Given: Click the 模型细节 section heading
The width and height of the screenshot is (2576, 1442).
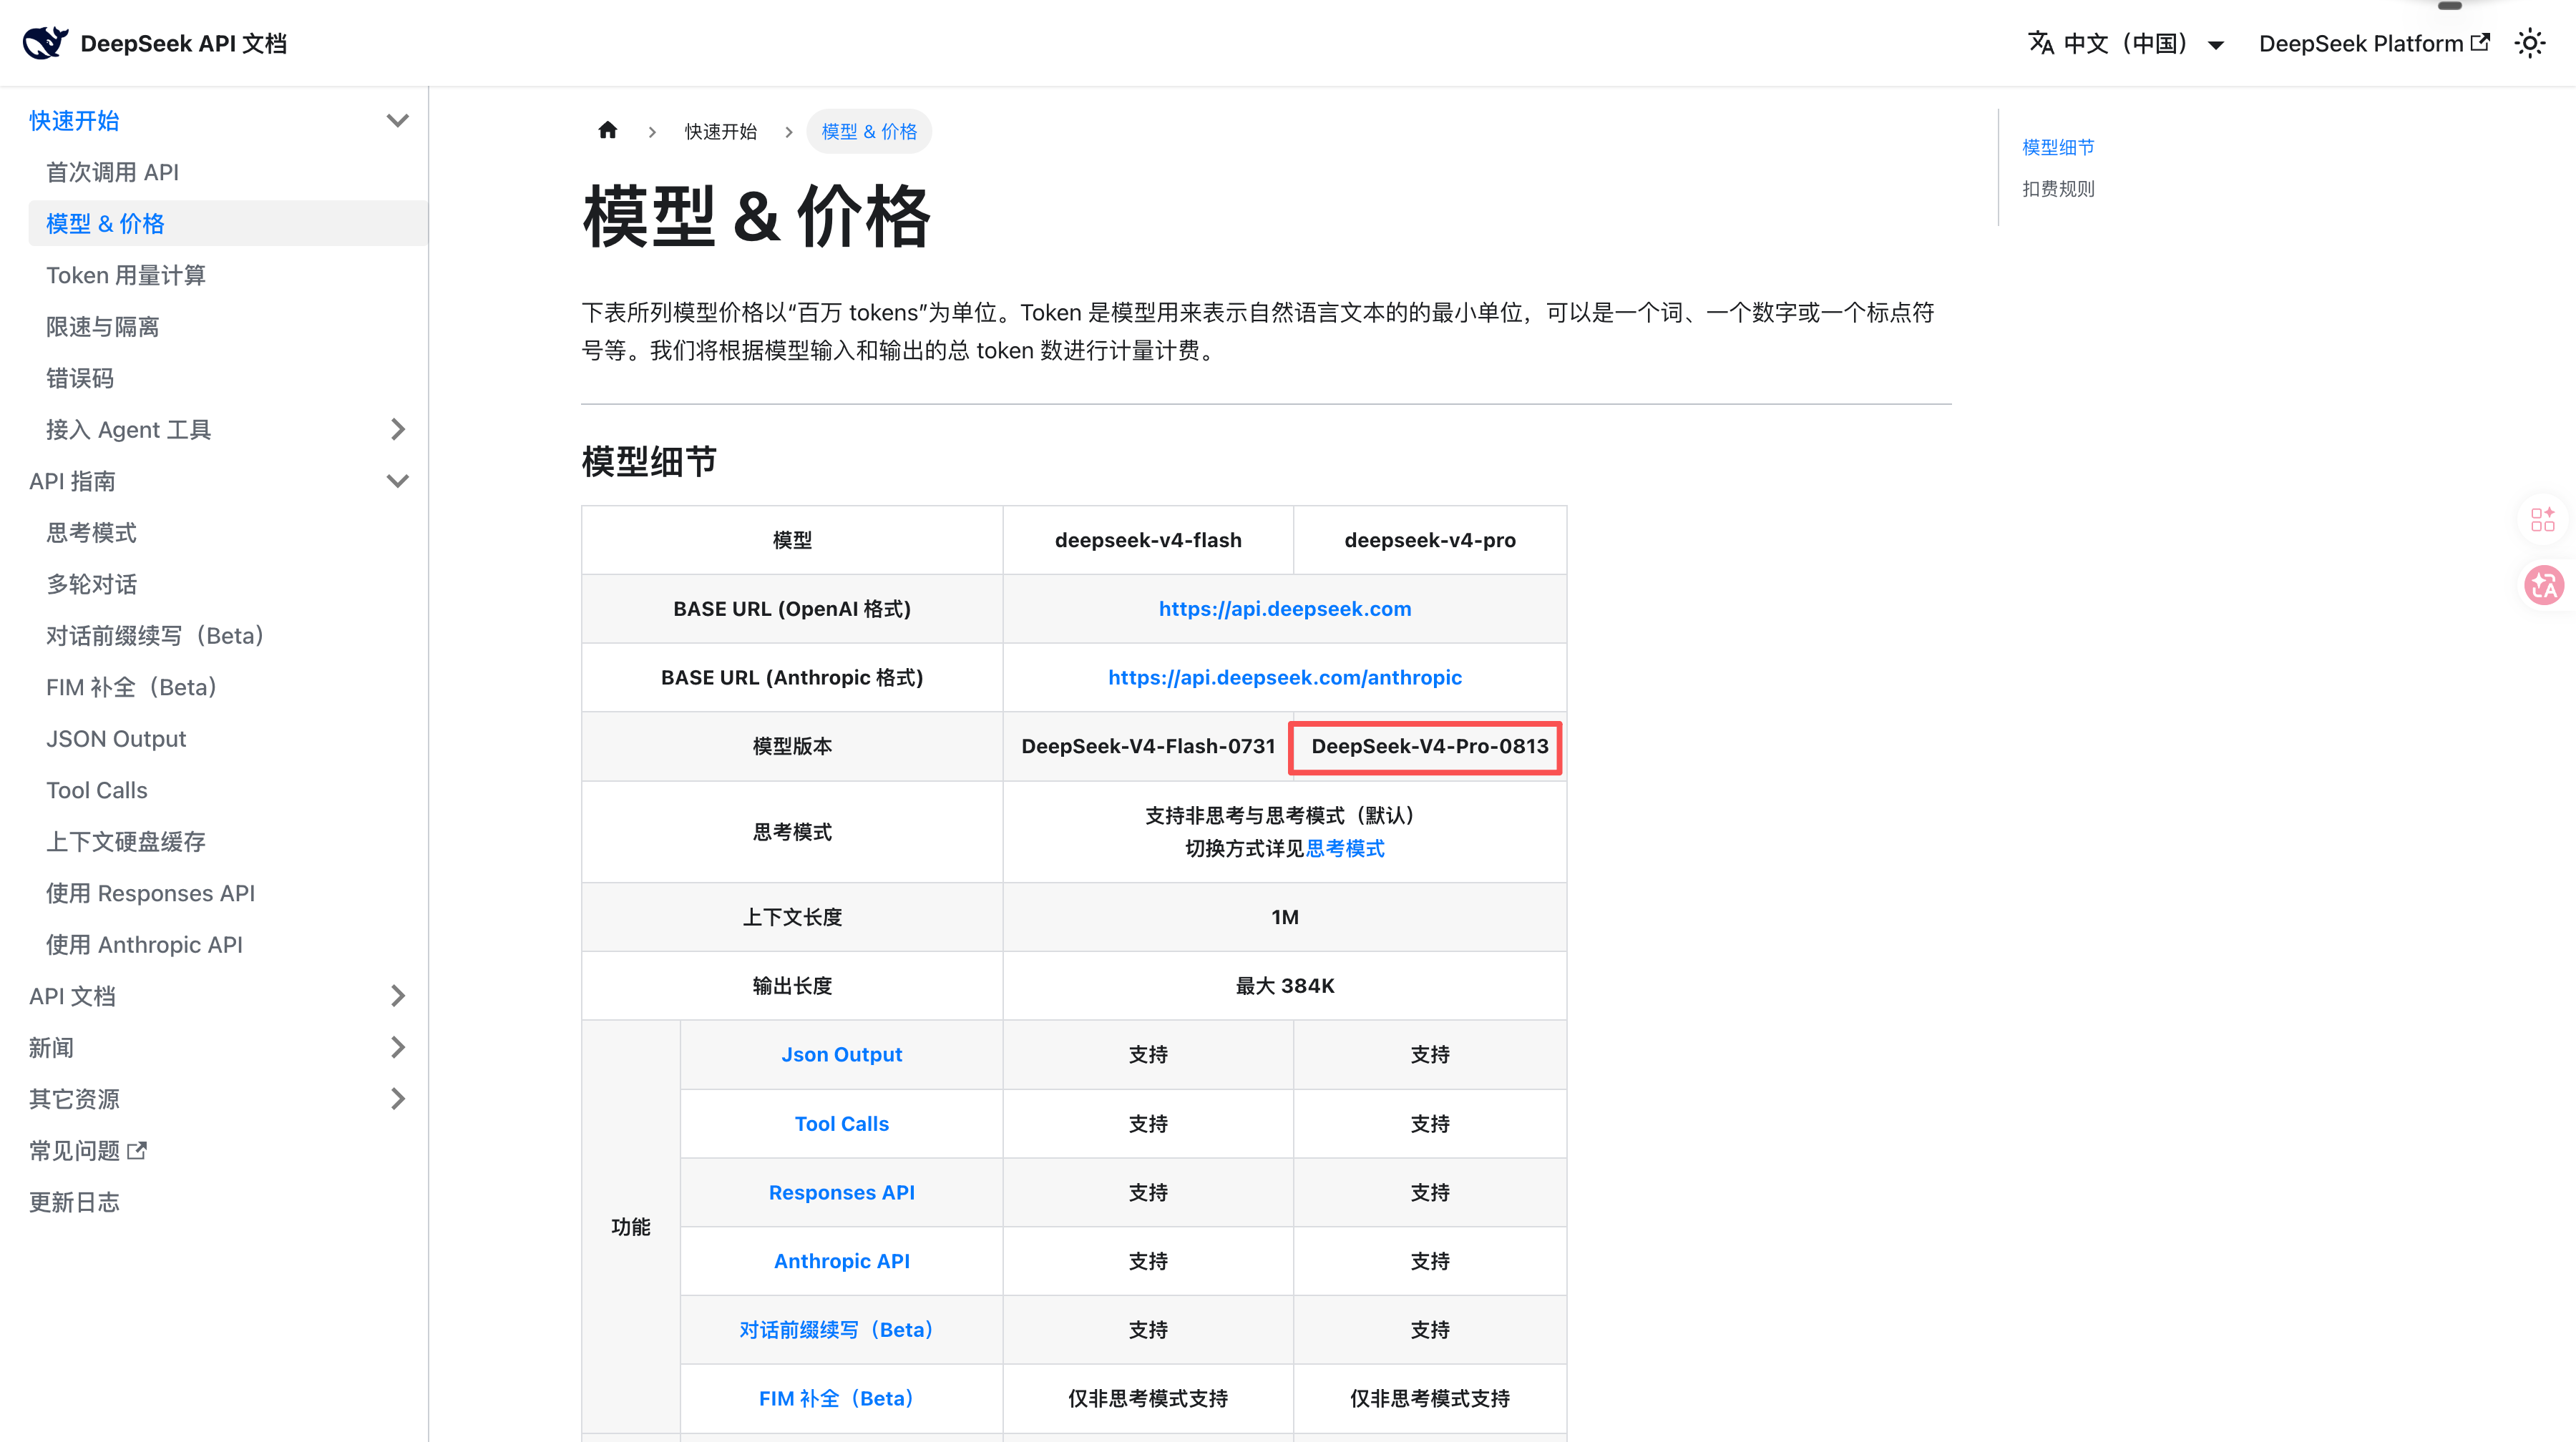Looking at the screenshot, I should (x=649, y=461).
